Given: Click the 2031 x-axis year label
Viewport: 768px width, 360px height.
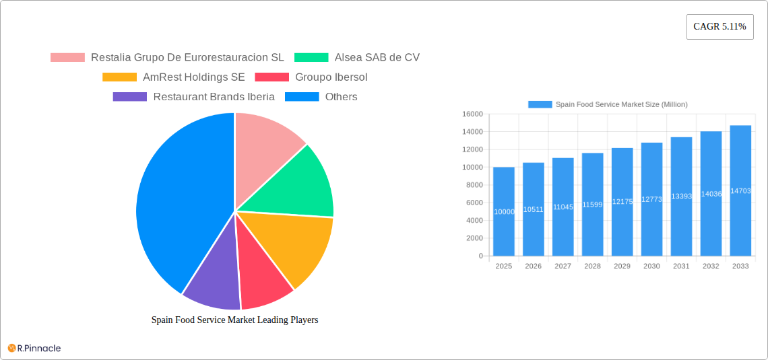Looking at the screenshot, I should 681,266.
